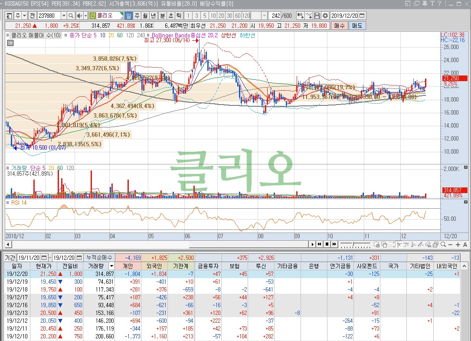The image size is (471, 341).
Task: Click the overlapping windows icon under chart
Action: coord(384,245)
